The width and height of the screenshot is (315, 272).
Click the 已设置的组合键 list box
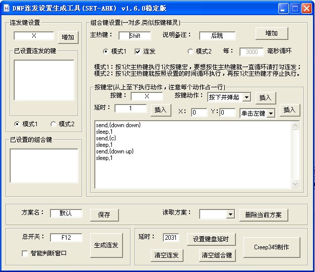tap(44, 166)
